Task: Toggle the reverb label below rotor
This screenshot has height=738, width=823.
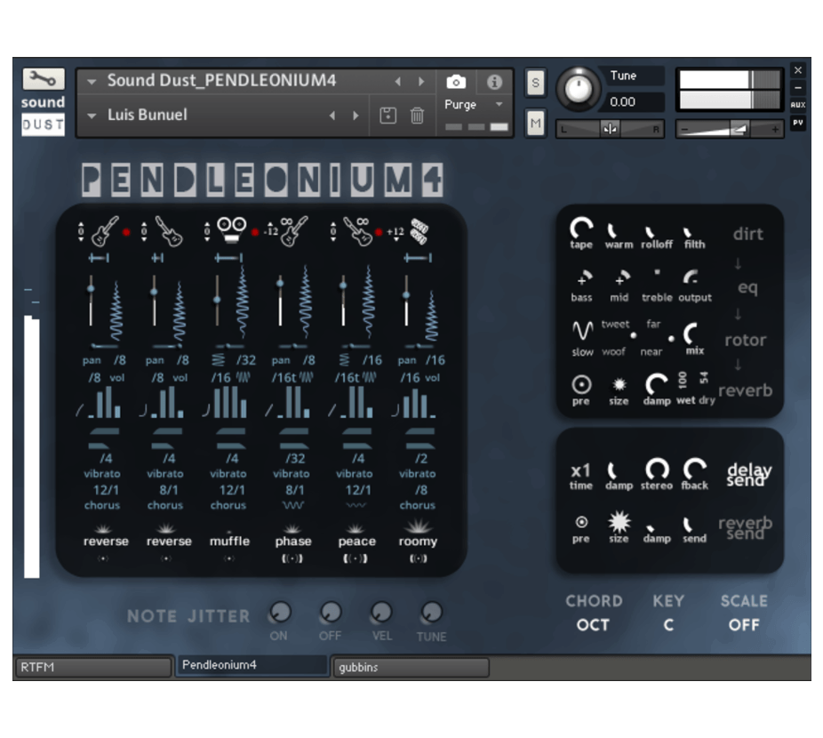Action: coord(746,390)
